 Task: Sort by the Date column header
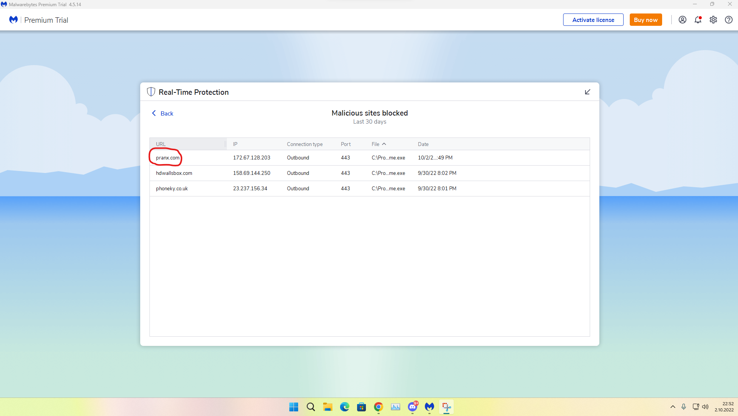tap(423, 144)
